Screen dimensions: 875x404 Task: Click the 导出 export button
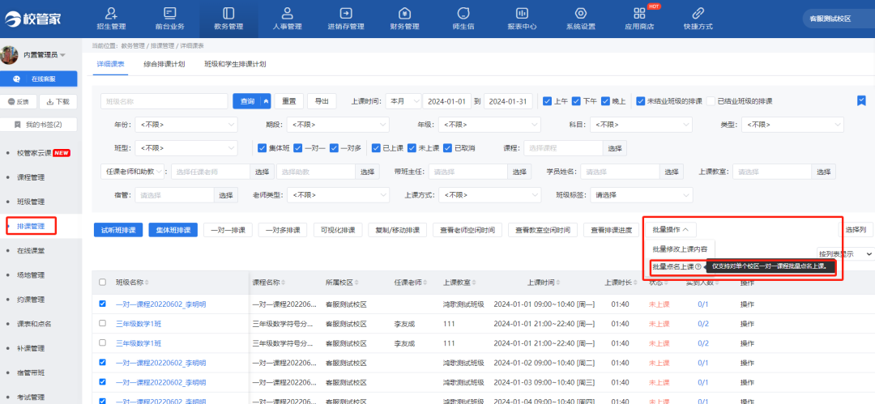point(322,101)
